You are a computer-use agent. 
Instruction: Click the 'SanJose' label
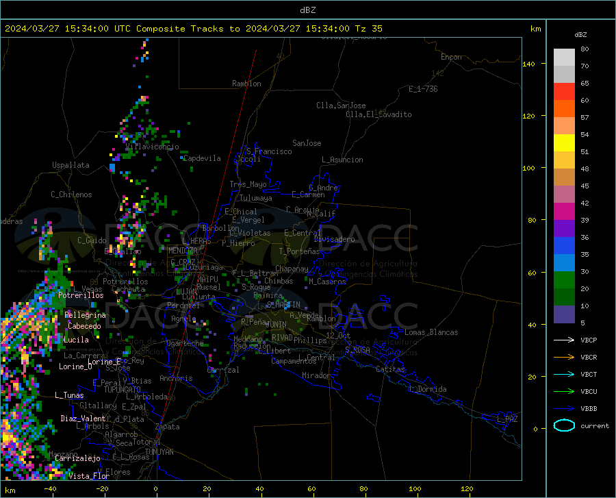click(x=307, y=143)
